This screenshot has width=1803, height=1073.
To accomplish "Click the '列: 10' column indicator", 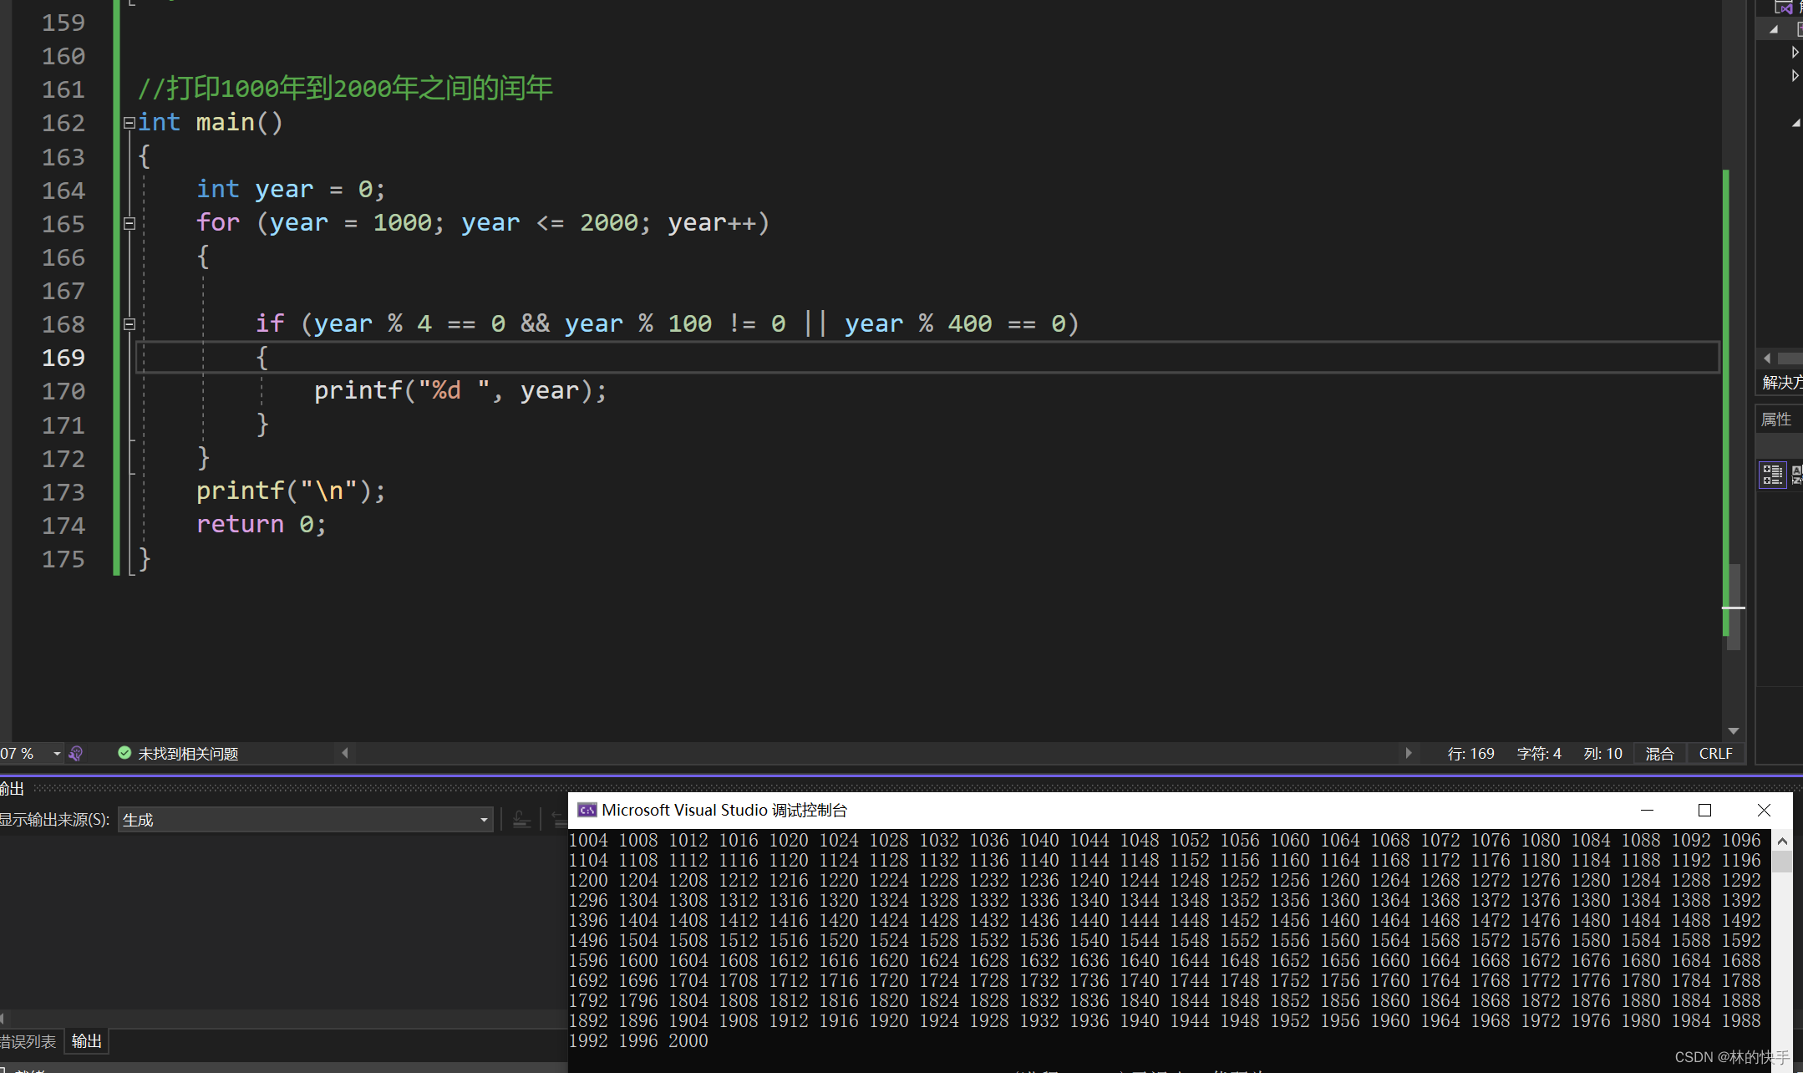I will pyautogui.click(x=1602, y=754).
